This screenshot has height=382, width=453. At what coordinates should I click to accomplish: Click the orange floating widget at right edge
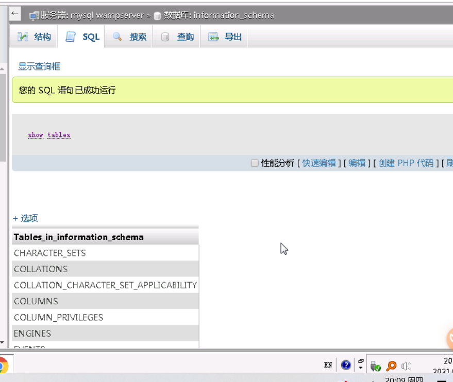(x=450, y=339)
